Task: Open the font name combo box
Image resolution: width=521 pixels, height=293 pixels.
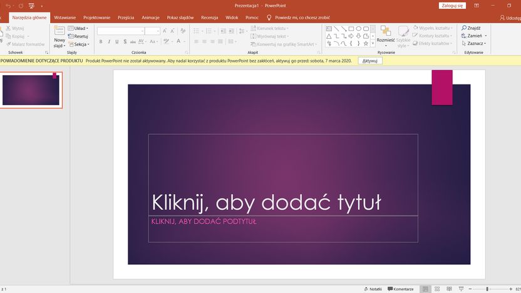Action: coord(121,31)
